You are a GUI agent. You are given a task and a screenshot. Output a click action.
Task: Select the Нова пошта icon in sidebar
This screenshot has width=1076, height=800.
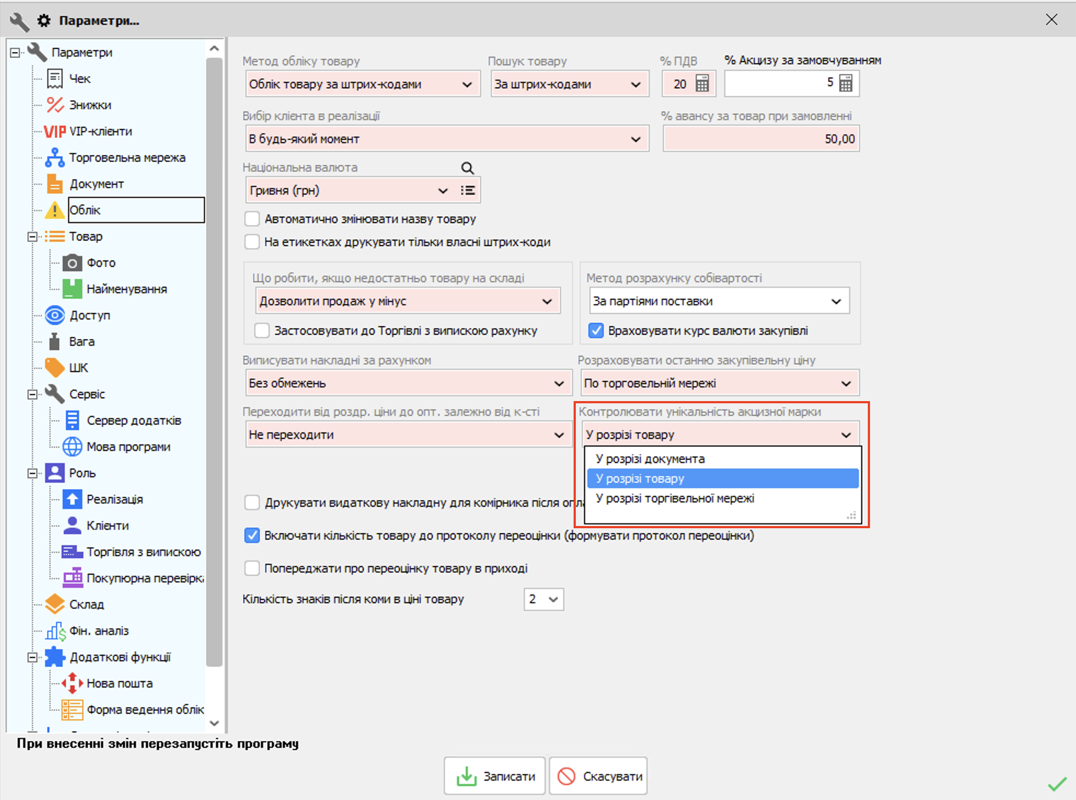pyautogui.click(x=72, y=683)
